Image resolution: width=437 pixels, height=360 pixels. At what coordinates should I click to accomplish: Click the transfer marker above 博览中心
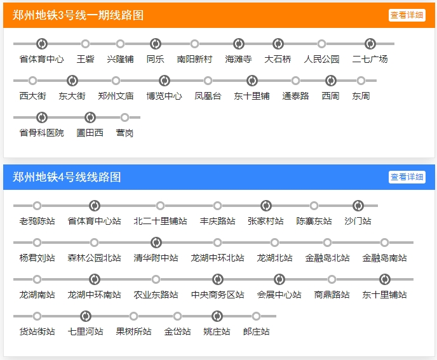pyautogui.click(x=165, y=81)
